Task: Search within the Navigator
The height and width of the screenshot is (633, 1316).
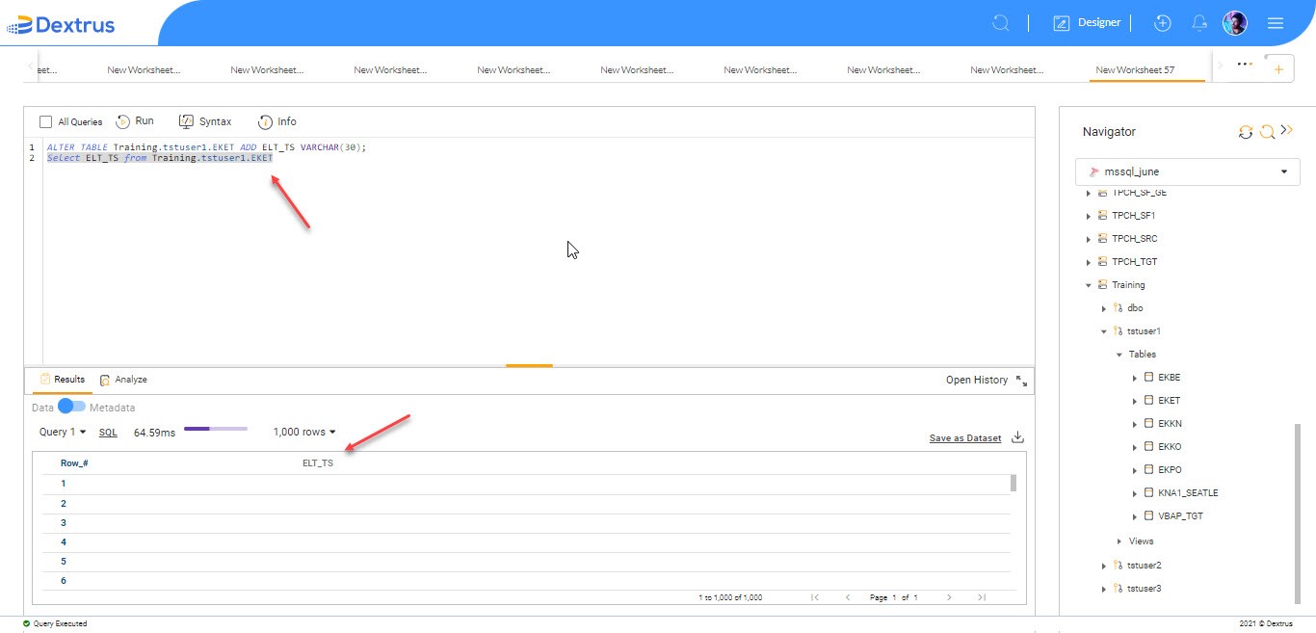Action: coord(1268,132)
